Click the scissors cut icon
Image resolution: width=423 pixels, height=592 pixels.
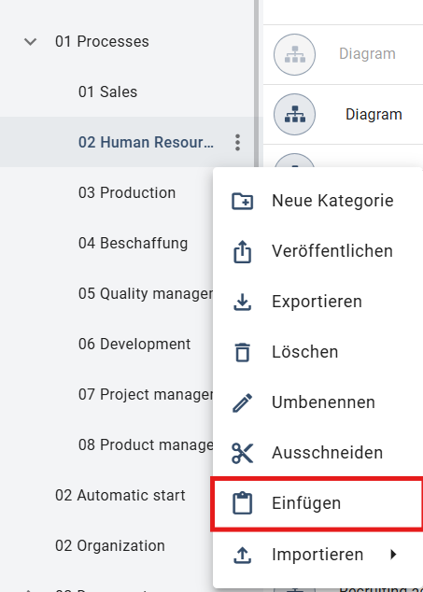242,453
